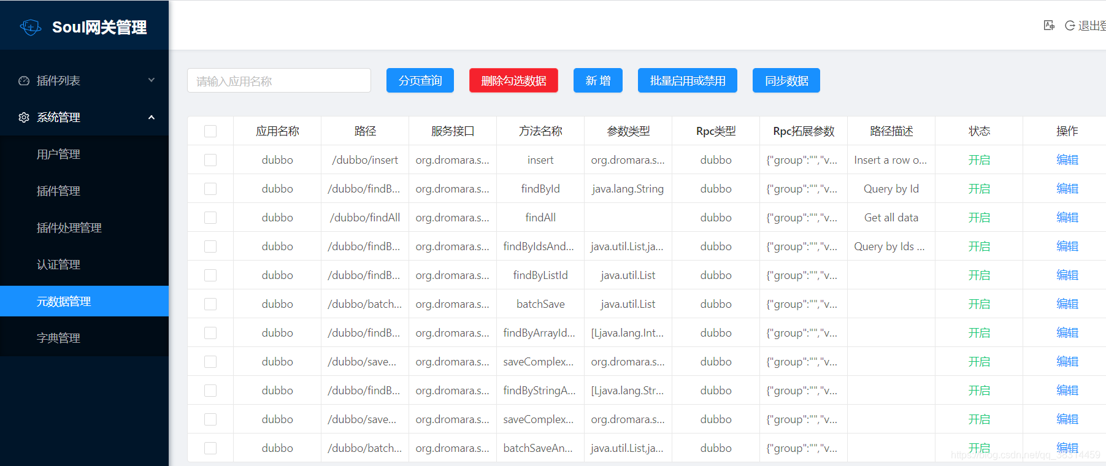Viewport: 1106px width, 466px height.
Task: Click 编辑 for the findByArrayId row
Action: tap(1067, 333)
